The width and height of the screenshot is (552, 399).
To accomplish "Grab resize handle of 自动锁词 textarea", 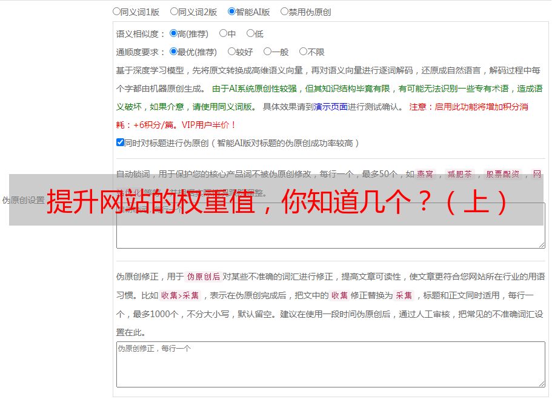I will (542, 245).
